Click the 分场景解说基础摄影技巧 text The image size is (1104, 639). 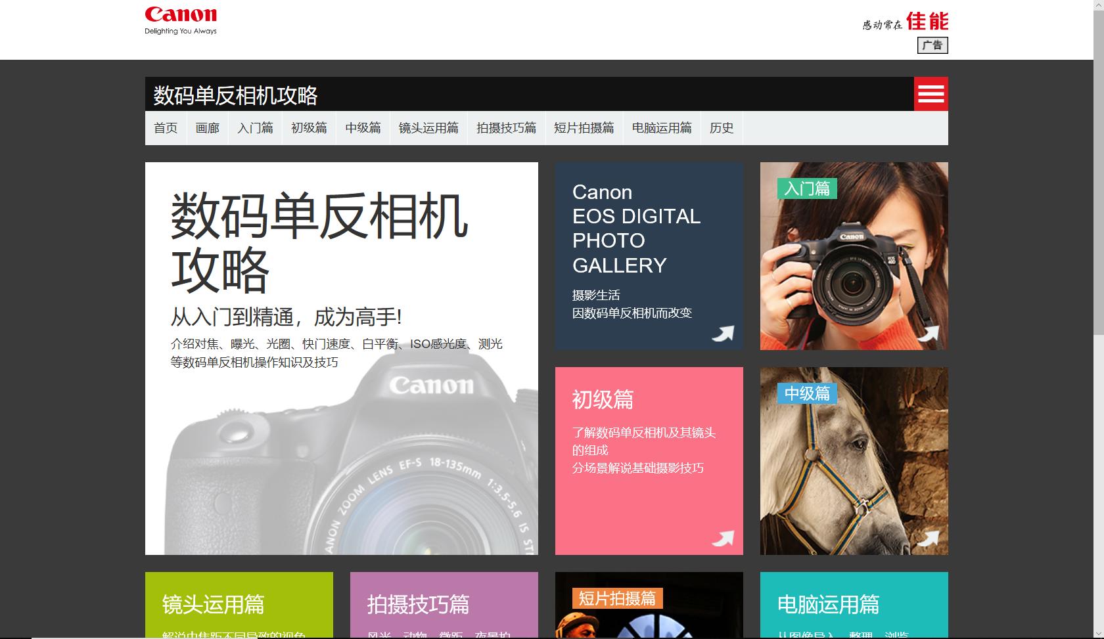click(638, 468)
